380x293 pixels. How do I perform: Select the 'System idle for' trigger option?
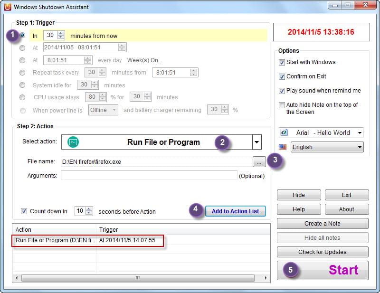(22, 85)
